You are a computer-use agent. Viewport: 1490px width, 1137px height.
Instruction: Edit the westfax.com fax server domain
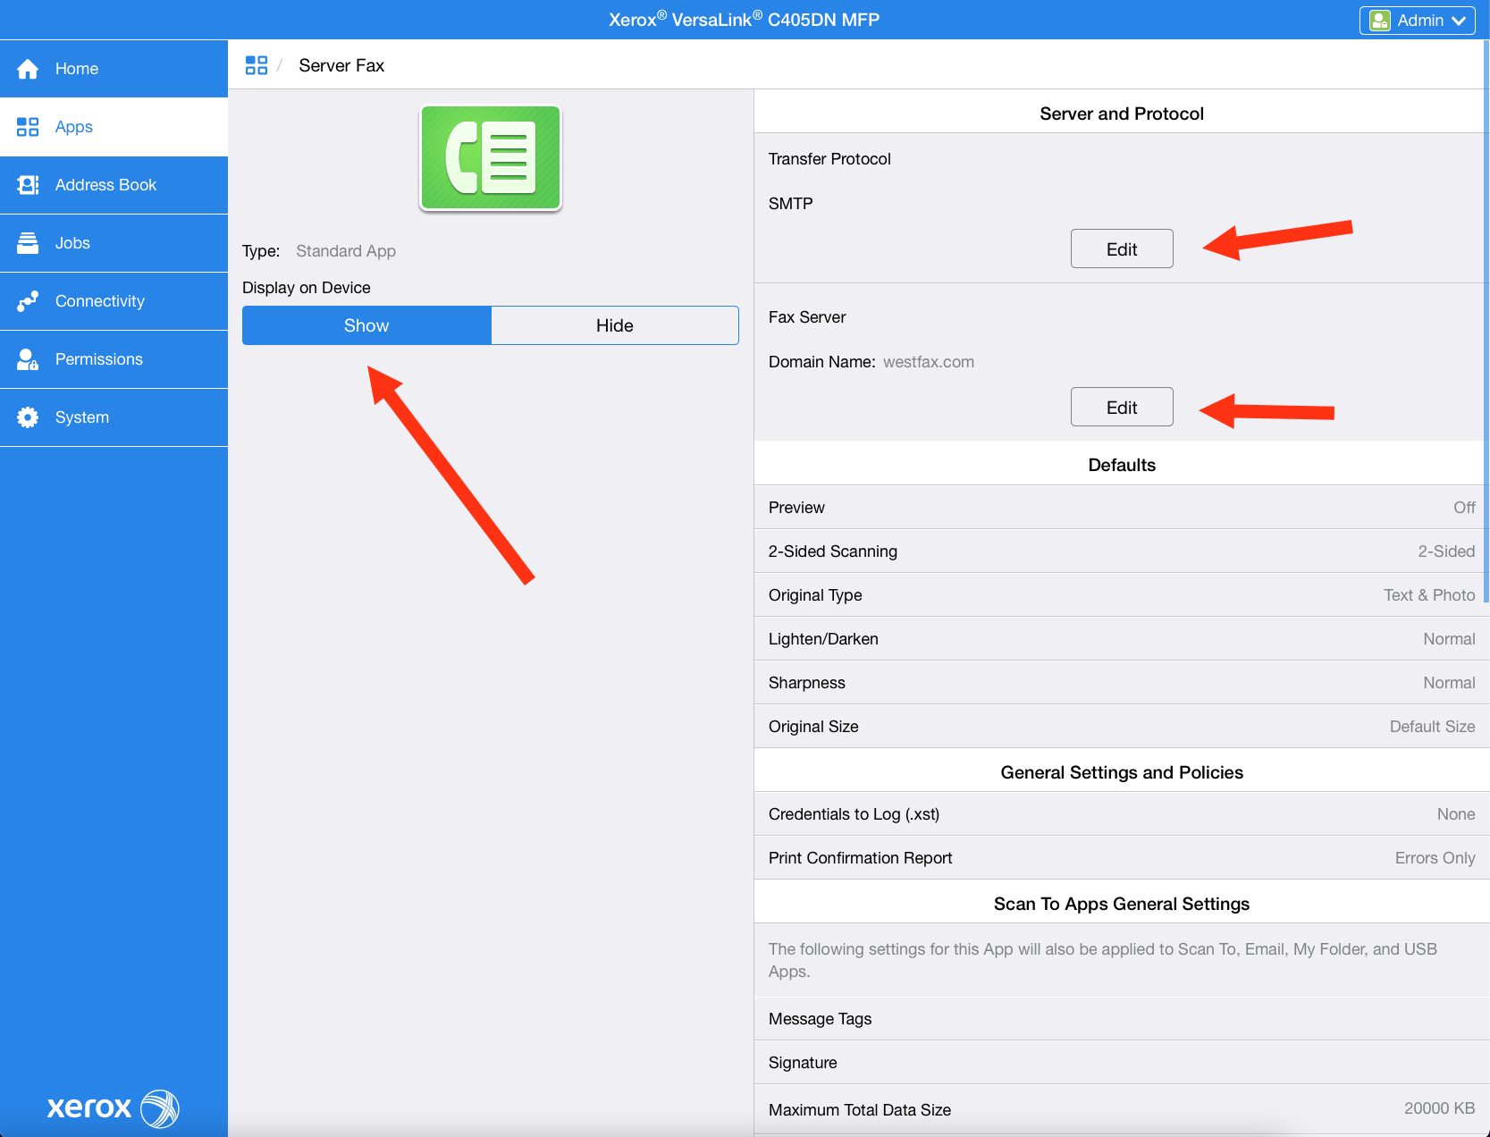point(1121,407)
